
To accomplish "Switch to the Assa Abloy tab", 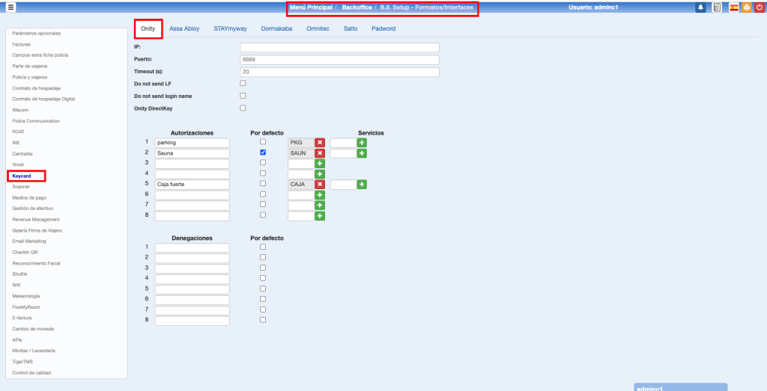I will pyautogui.click(x=184, y=28).
